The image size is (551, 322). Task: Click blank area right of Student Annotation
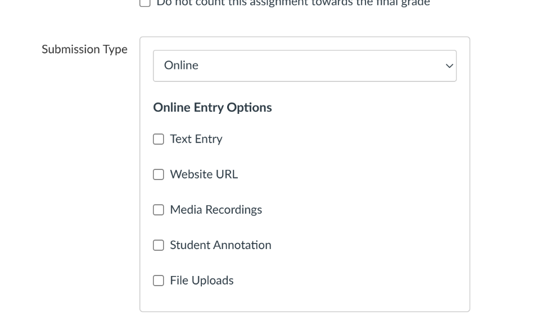coord(365,245)
